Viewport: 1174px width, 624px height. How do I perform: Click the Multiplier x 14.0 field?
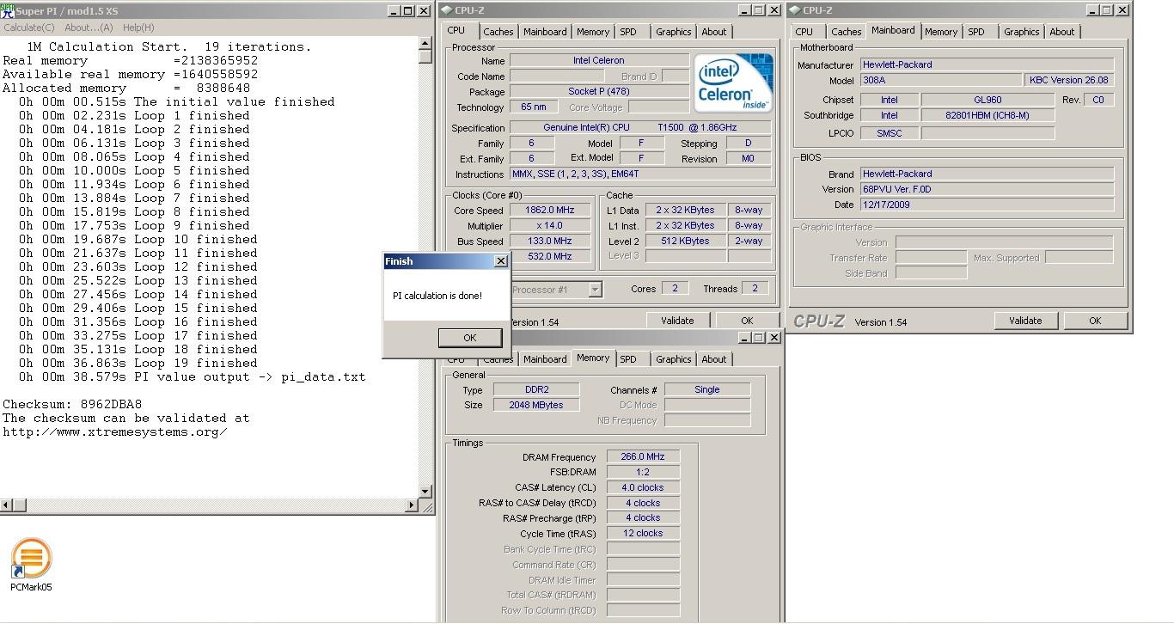point(548,225)
